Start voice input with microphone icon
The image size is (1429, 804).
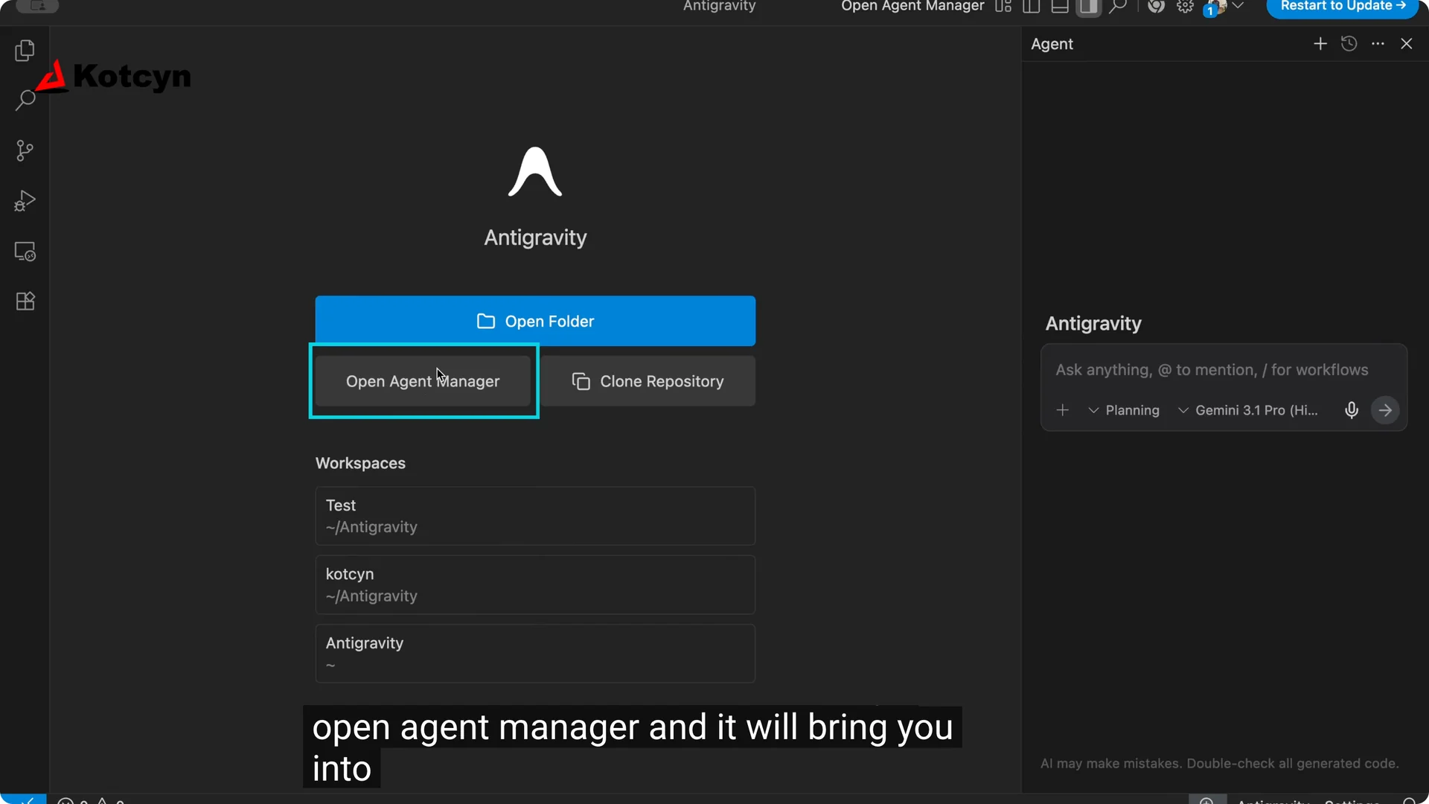click(1352, 410)
